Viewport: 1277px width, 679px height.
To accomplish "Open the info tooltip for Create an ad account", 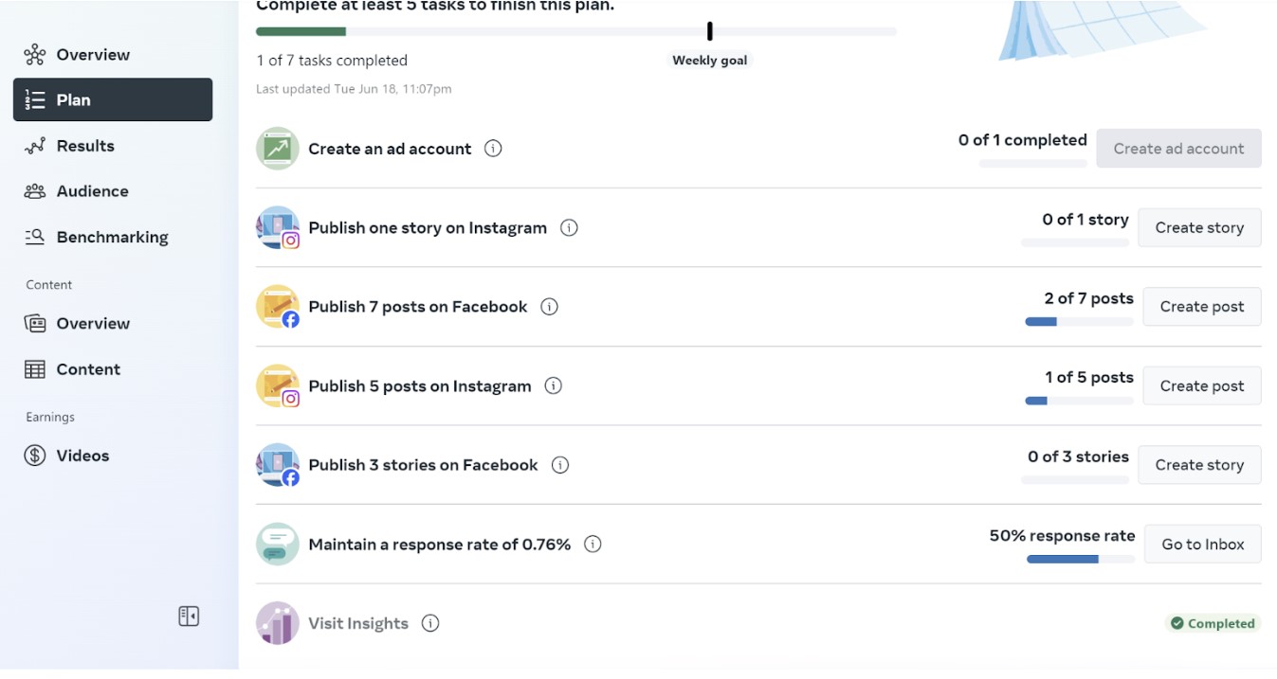I will click(x=491, y=148).
